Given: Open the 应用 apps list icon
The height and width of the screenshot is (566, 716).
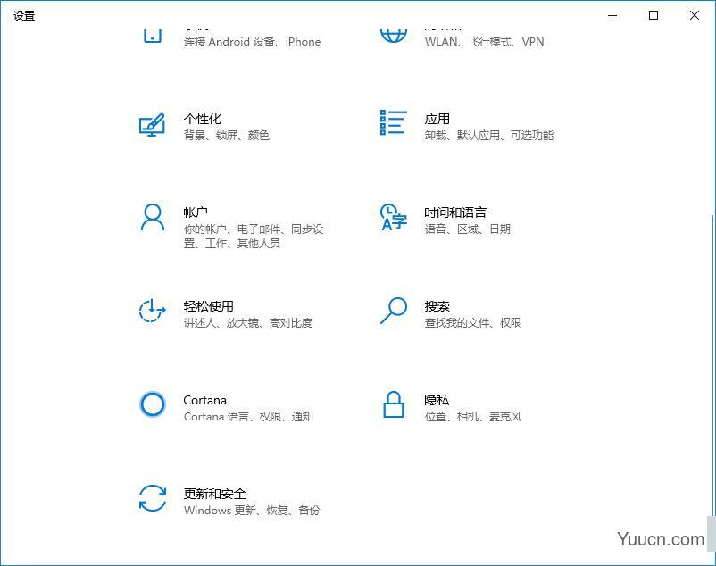Looking at the screenshot, I should coord(393,122).
